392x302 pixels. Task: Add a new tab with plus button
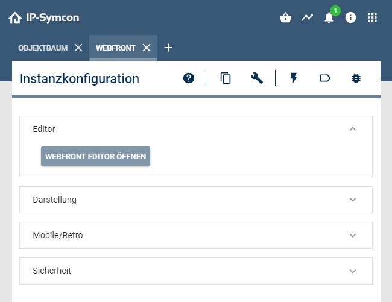tap(168, 48)
